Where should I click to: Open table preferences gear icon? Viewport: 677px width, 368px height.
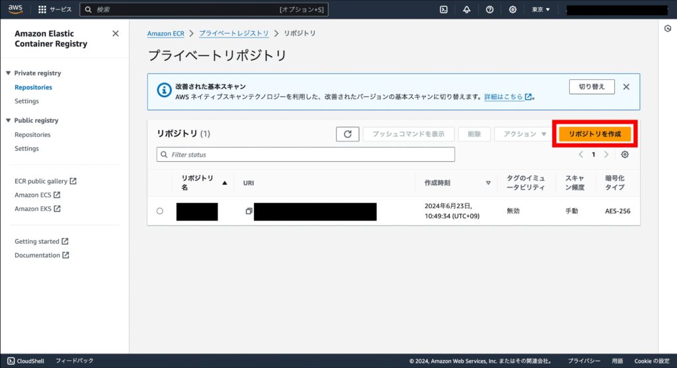coord(625,155)
